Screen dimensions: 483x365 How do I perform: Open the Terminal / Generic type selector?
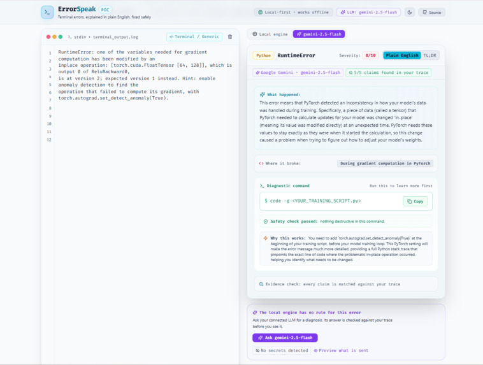(x=194, y=37)
